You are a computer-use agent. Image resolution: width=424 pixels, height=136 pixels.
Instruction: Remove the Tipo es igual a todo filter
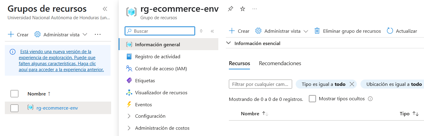pyautogui.click(x=352, y=84)
